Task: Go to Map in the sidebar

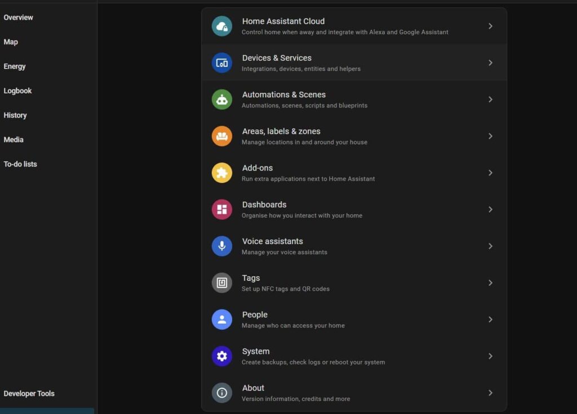Action: (11, 42)
